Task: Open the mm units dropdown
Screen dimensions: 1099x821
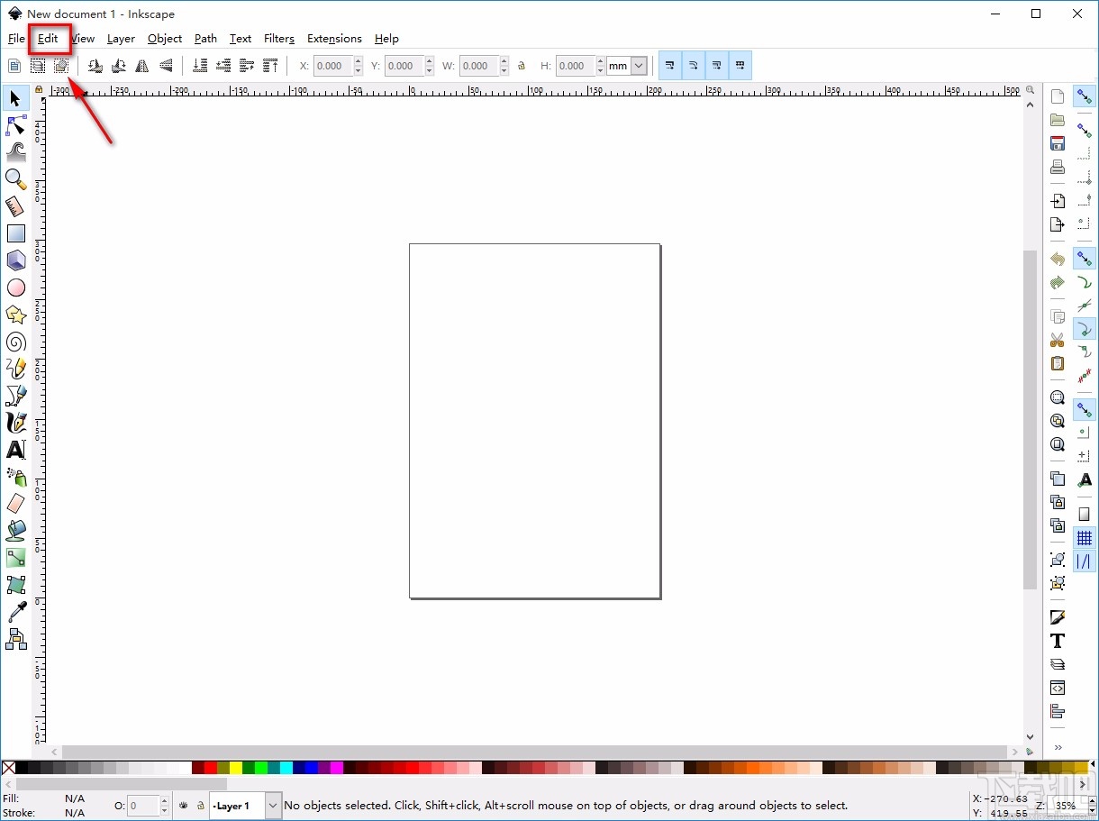Action: [639, 66]
